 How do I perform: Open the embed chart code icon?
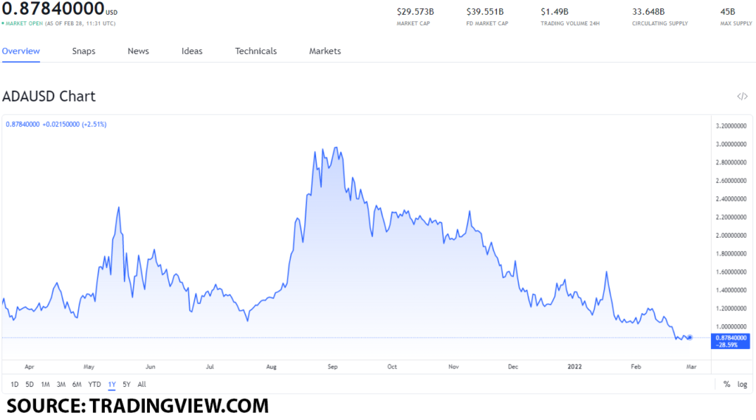coord(742,97)
